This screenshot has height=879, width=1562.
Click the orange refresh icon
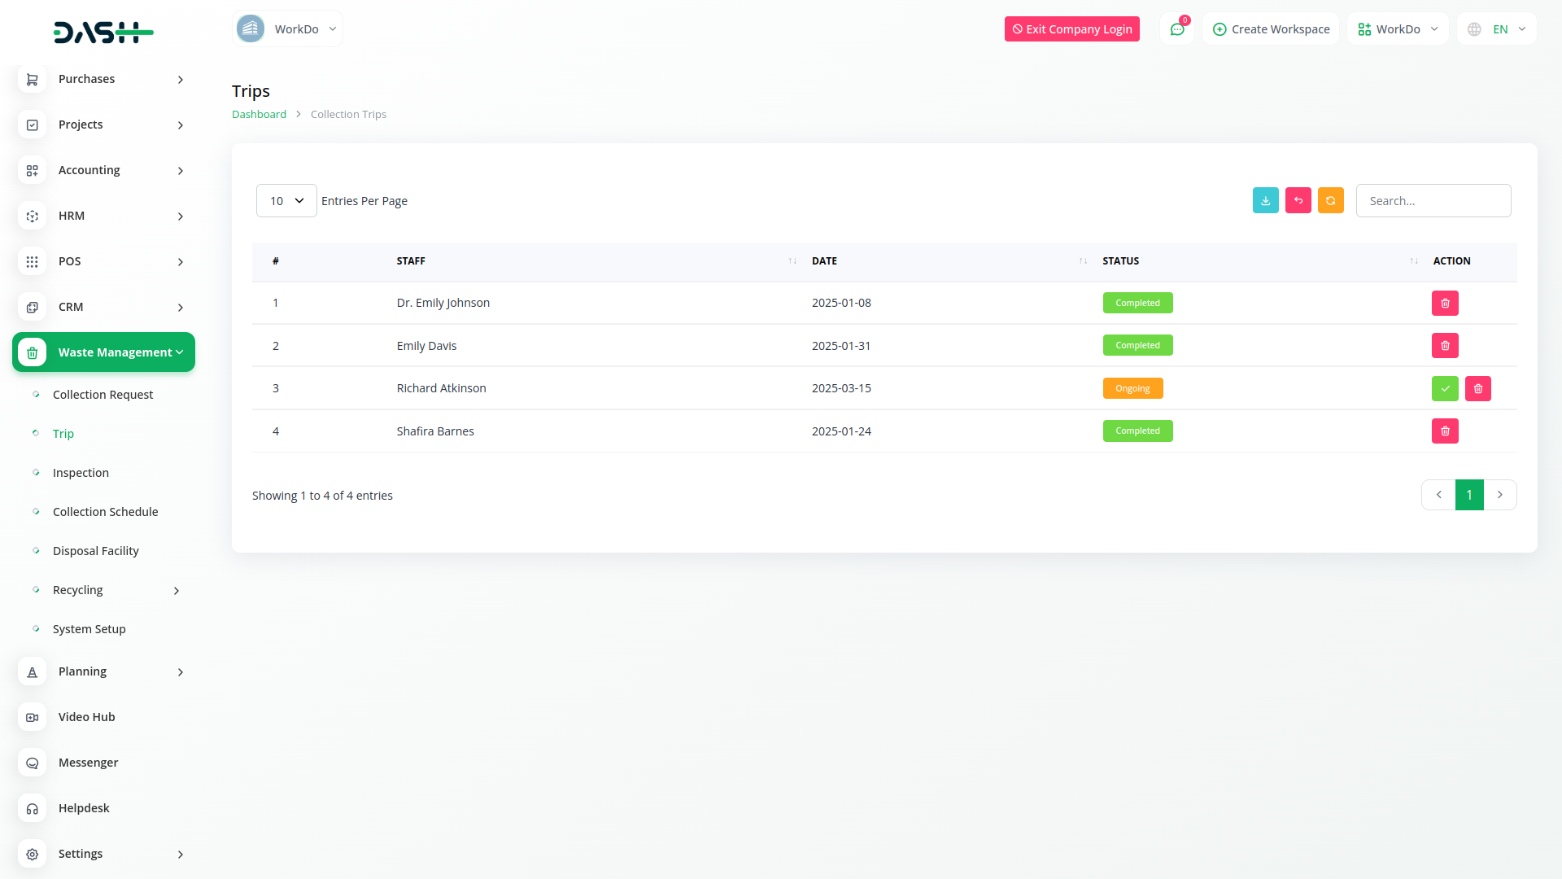tap(1330, 200)
